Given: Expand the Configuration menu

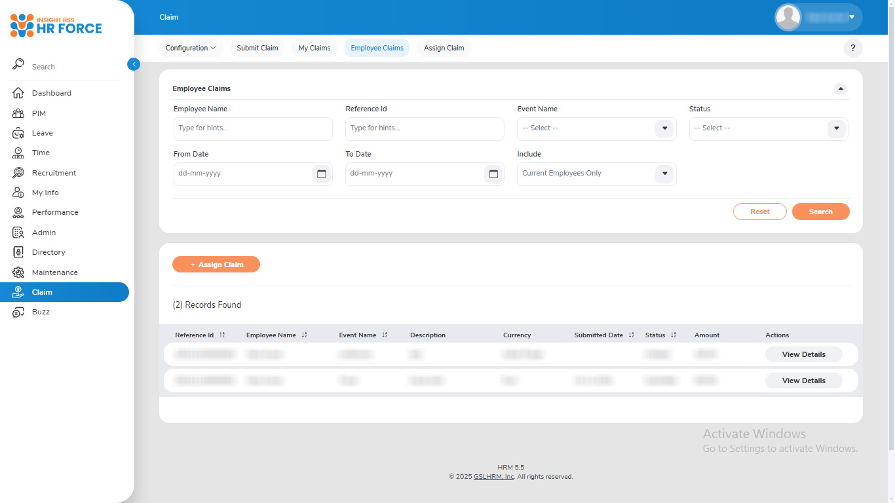Looking at the screenshot, I should [x=191, y=48].
